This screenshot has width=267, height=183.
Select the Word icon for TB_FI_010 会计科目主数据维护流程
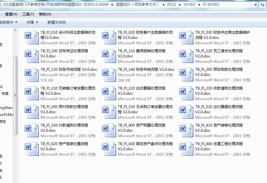32,38
